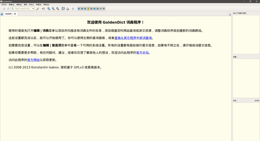The image size is (260, 141).
Task: Click the 历史： panel title
Action: [x=235, y=101]
